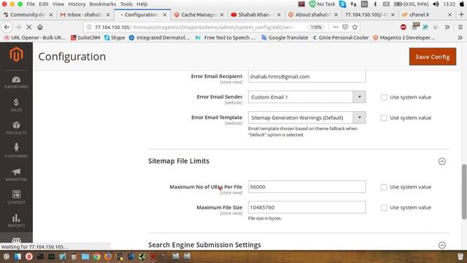Click the Skype icon in the top panel
Screen dimensions: 467x263
[x=342, y=4]
